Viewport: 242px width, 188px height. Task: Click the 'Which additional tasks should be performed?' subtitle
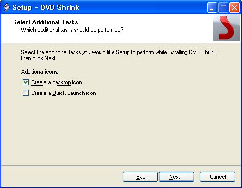72,30
